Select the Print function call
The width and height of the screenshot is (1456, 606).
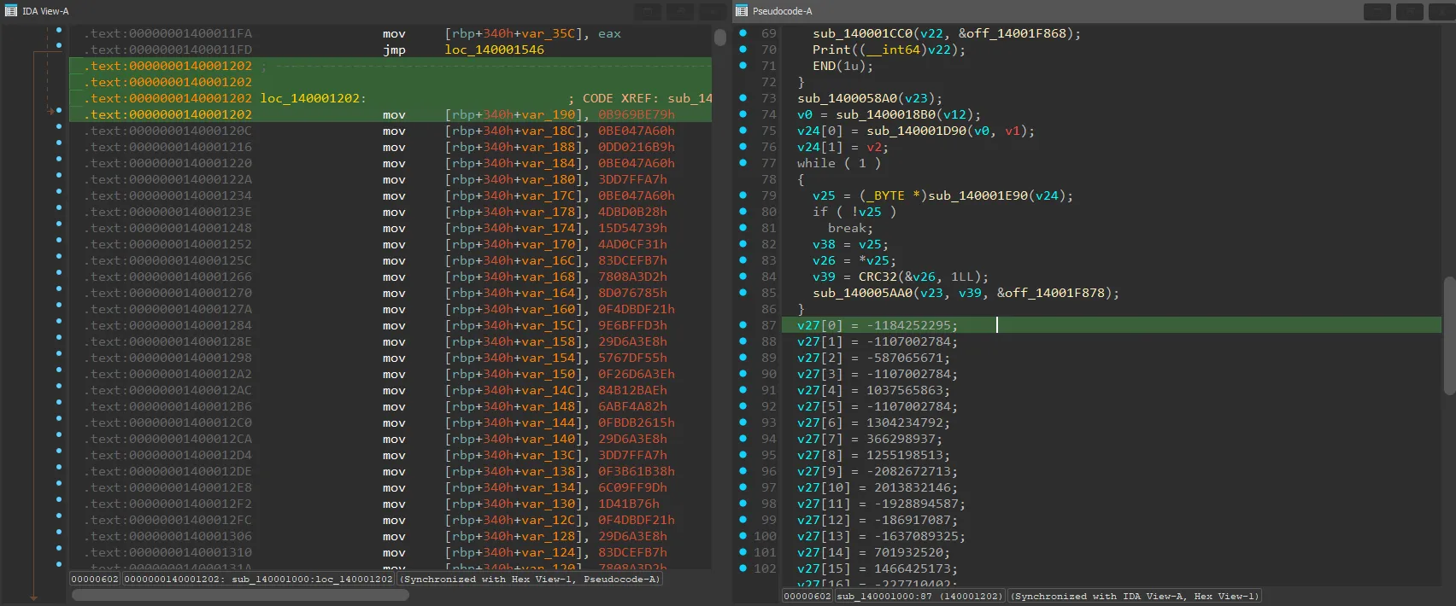(x=831, y=50)
